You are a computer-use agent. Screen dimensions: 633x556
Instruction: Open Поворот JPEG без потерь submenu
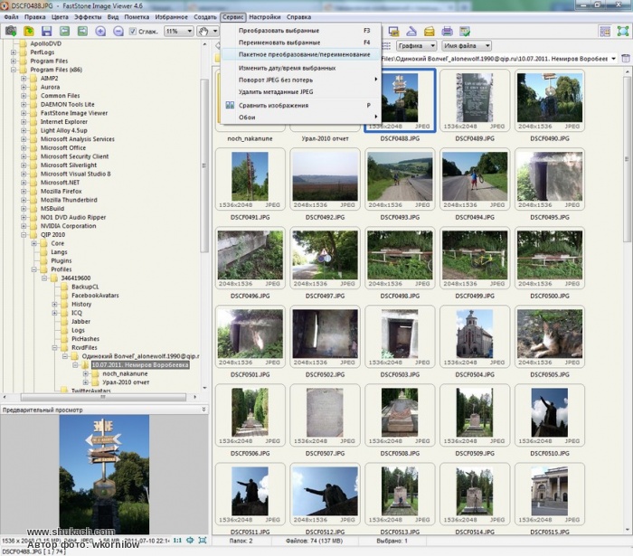pos(301,80)
